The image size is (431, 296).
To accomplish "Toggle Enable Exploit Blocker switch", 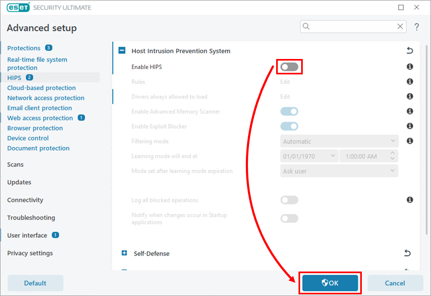I will tap(289, 126).
